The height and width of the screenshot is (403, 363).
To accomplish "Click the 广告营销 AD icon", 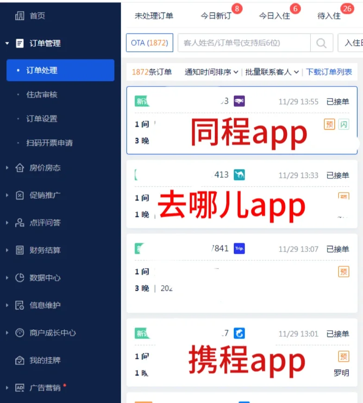I will click(x=19, y=388).
